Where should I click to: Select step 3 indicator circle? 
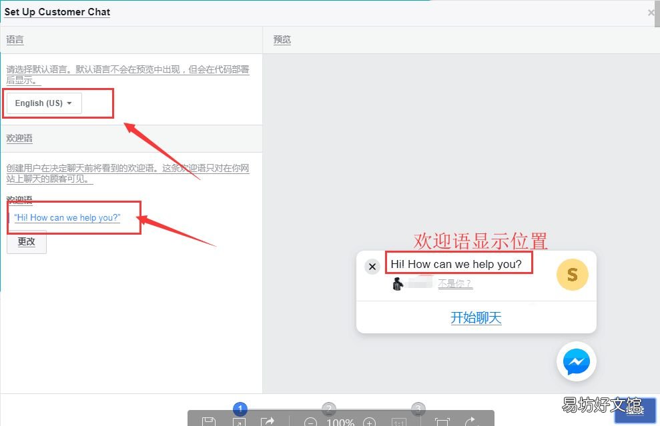(418, 409)
